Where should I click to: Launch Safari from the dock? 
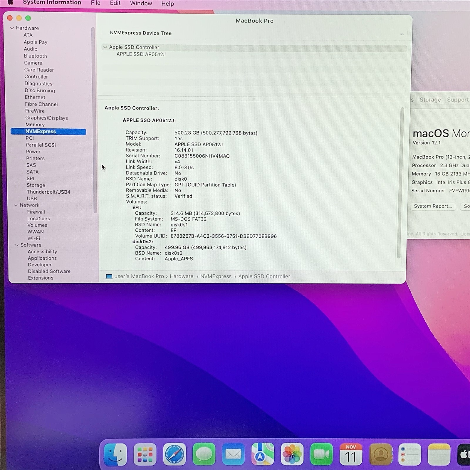174,454
